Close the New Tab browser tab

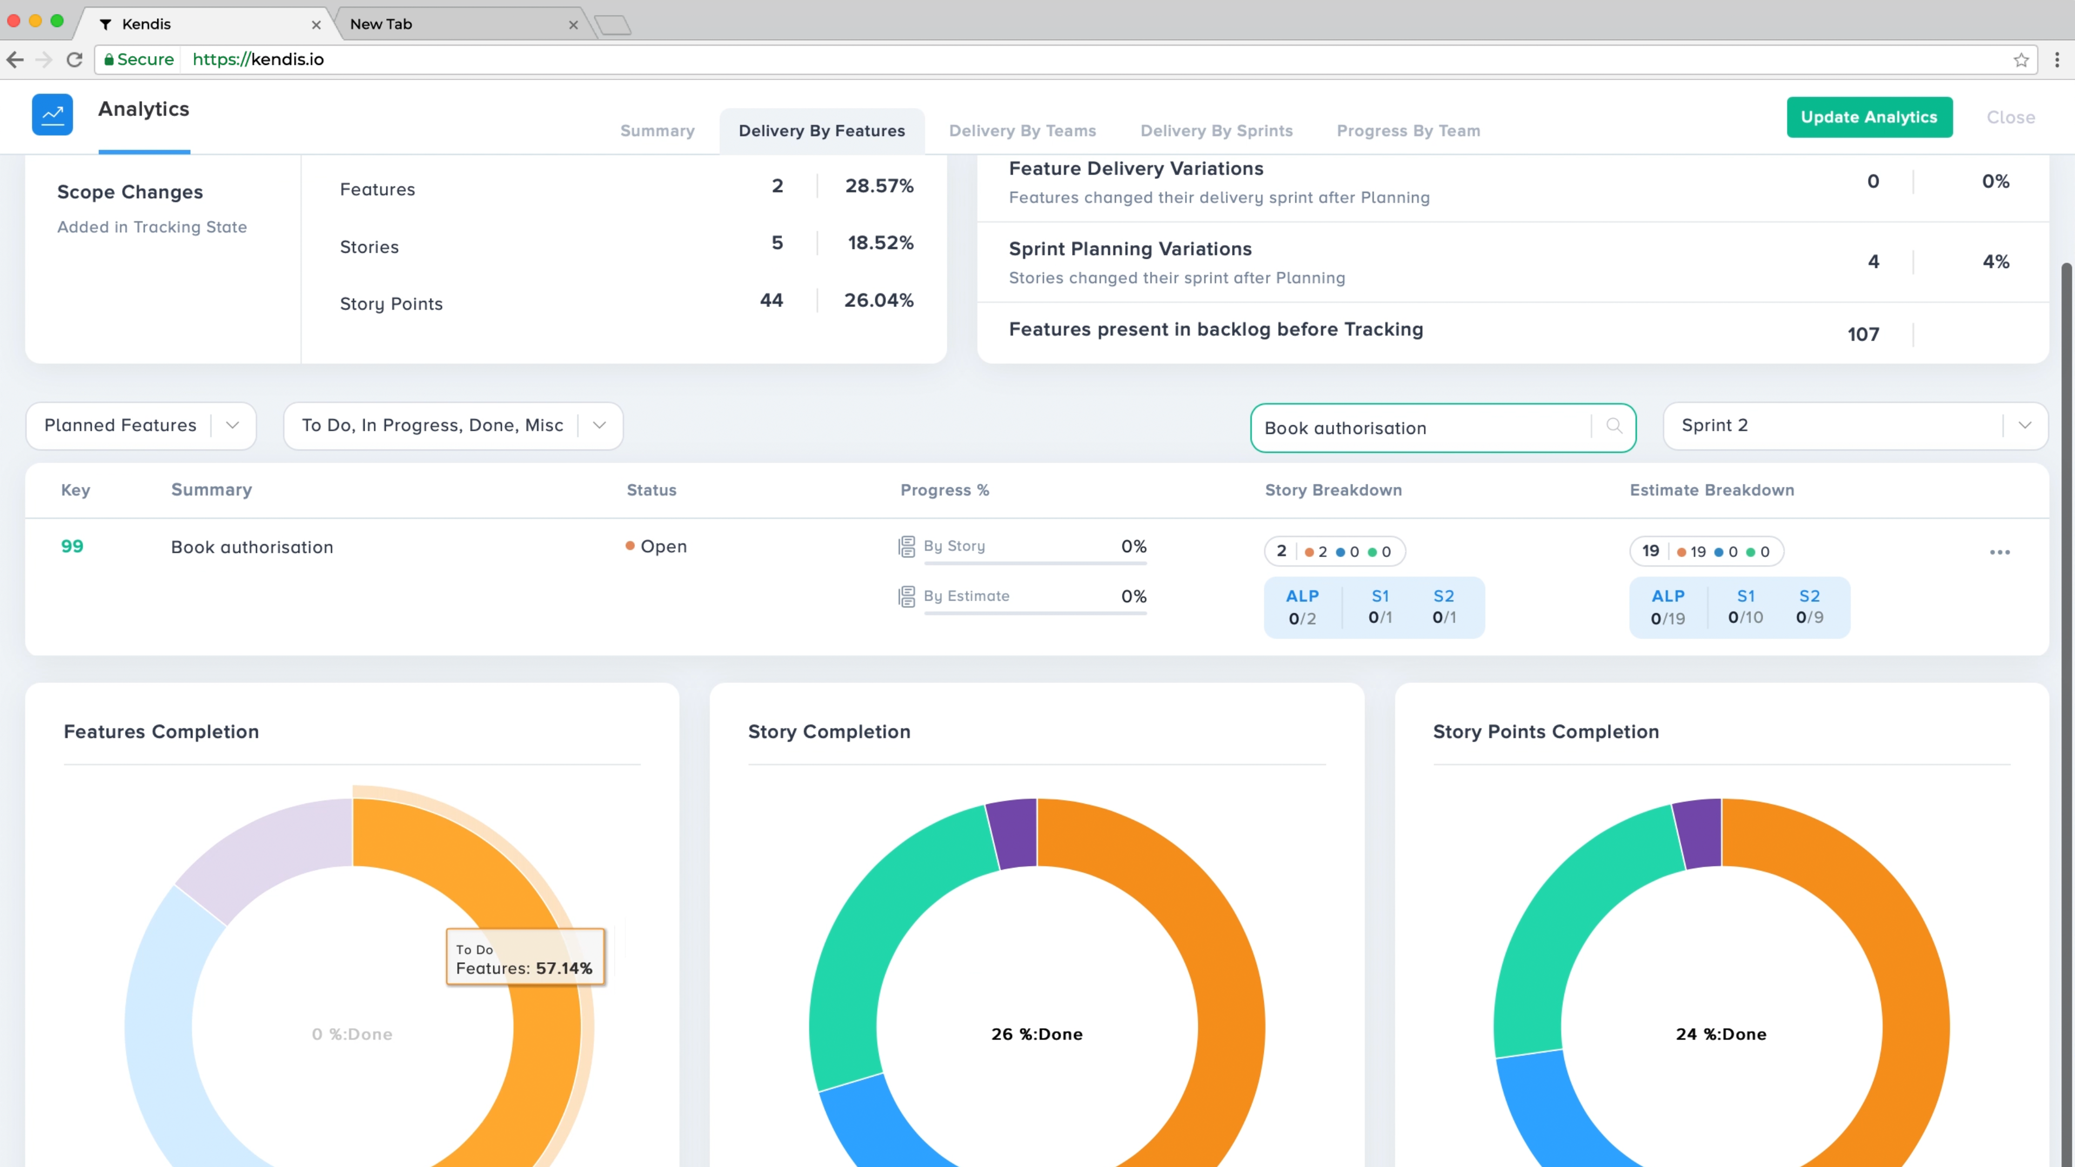point(573,24)
